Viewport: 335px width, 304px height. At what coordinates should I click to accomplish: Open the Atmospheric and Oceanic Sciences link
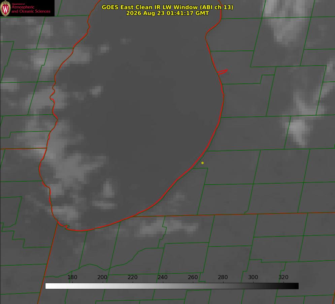[31, 9]
